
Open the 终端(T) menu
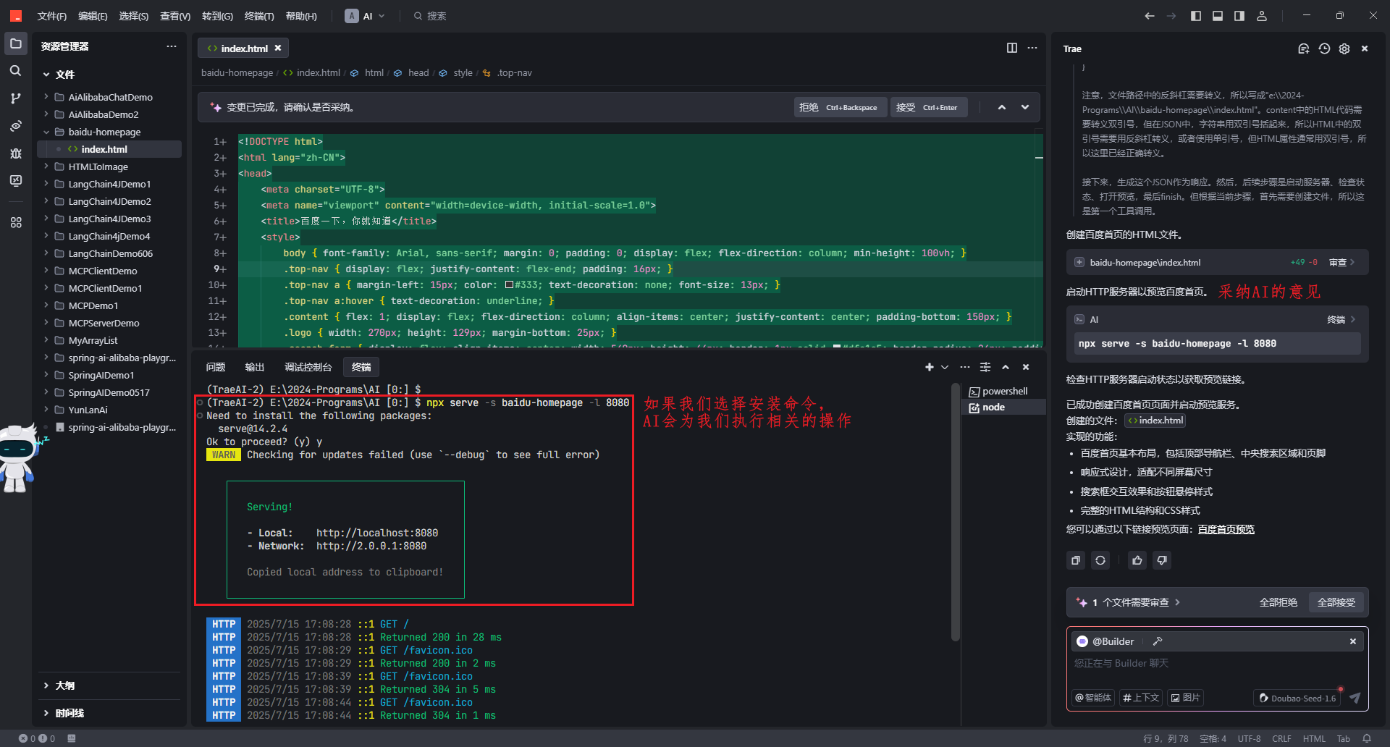coord(259,16)
